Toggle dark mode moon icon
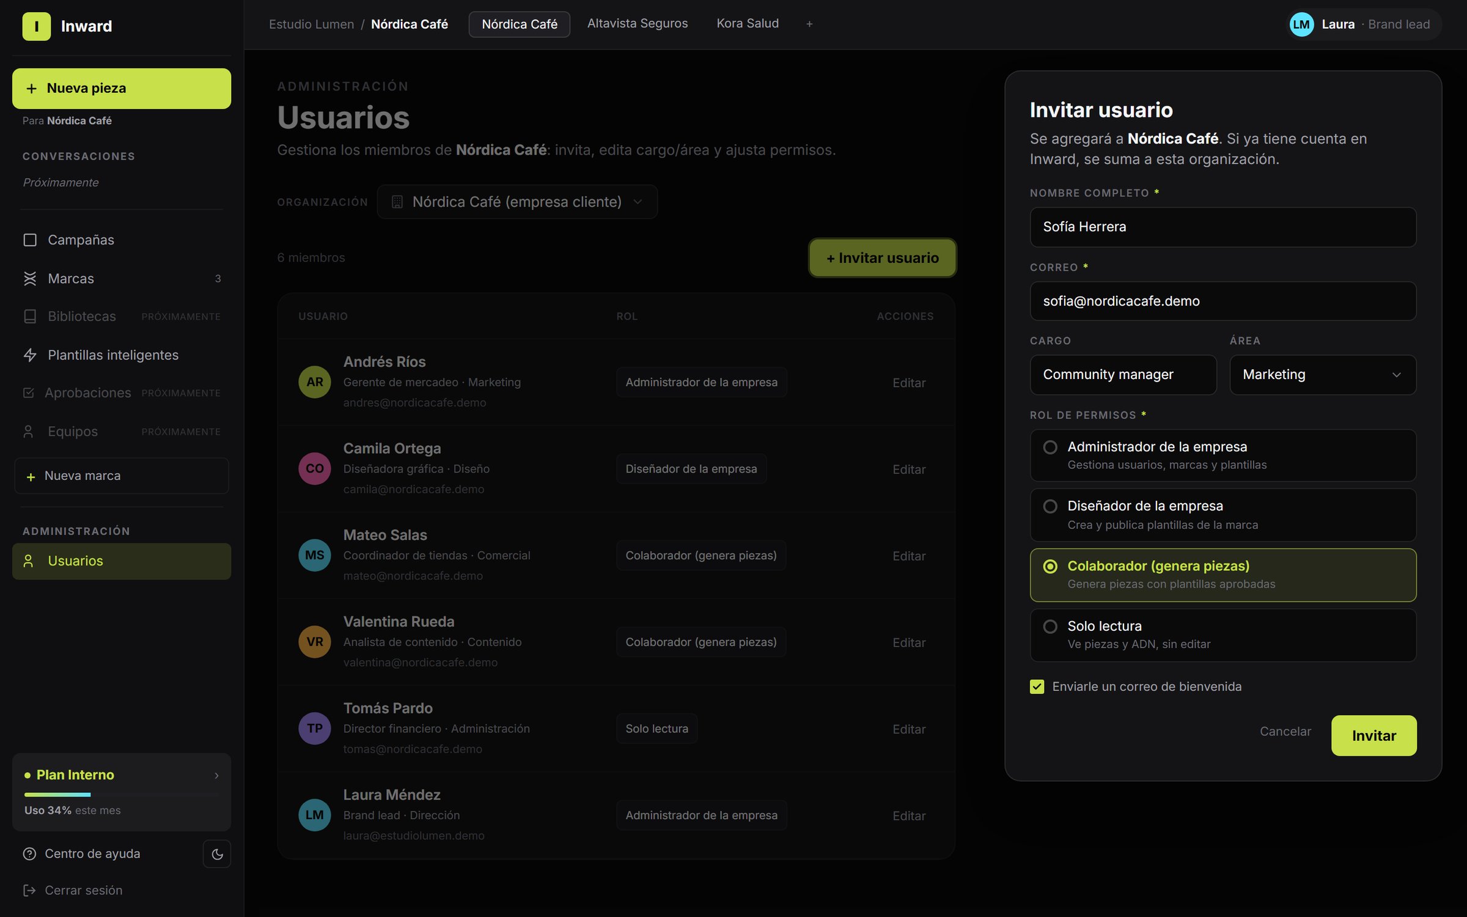 point(217,854)
